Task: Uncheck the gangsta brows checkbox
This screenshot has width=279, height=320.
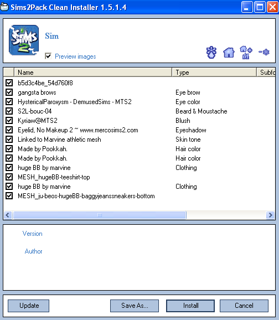Action: pyautogui.click(x=9, y=92)
